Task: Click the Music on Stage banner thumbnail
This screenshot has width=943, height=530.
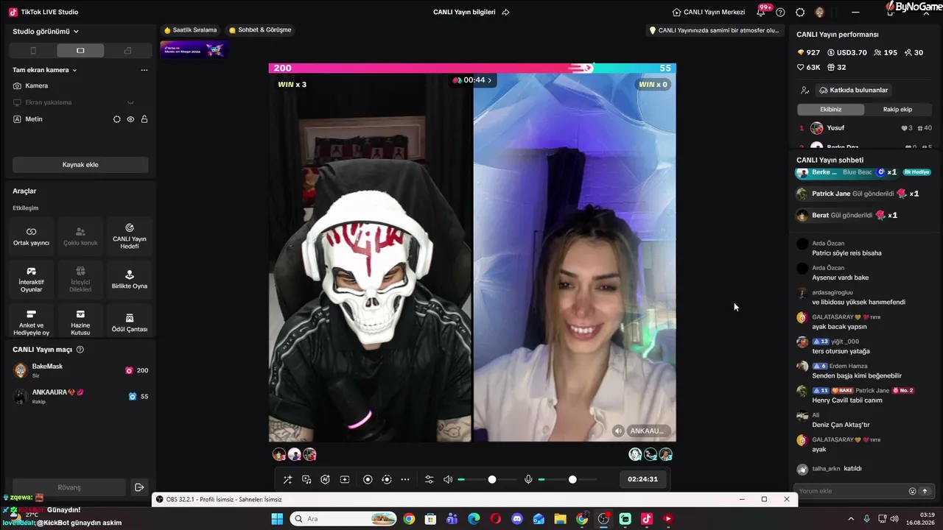Action: pyautogui.click(x=194, y=49)
